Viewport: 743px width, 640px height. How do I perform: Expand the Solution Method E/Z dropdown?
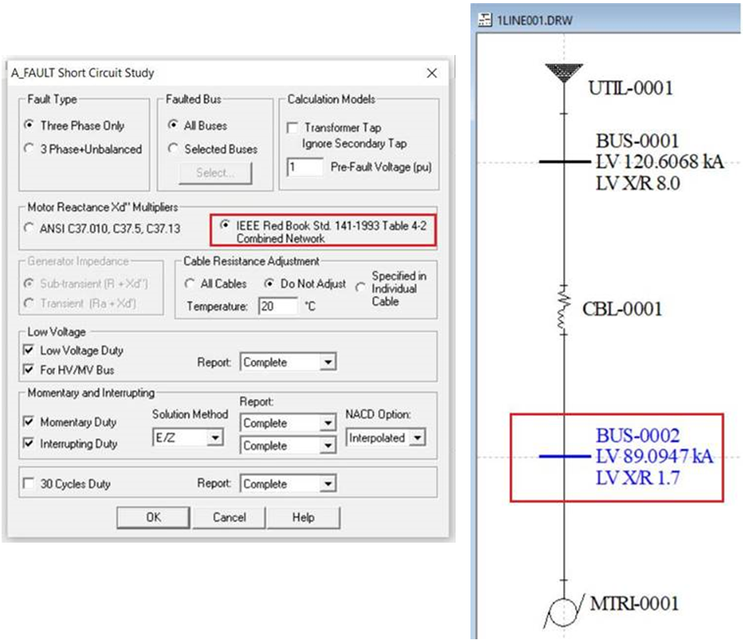click(215, 438)
